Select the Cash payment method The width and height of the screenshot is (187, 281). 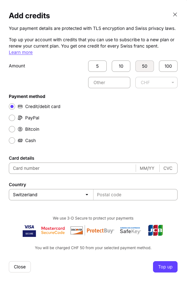point(12,140)
